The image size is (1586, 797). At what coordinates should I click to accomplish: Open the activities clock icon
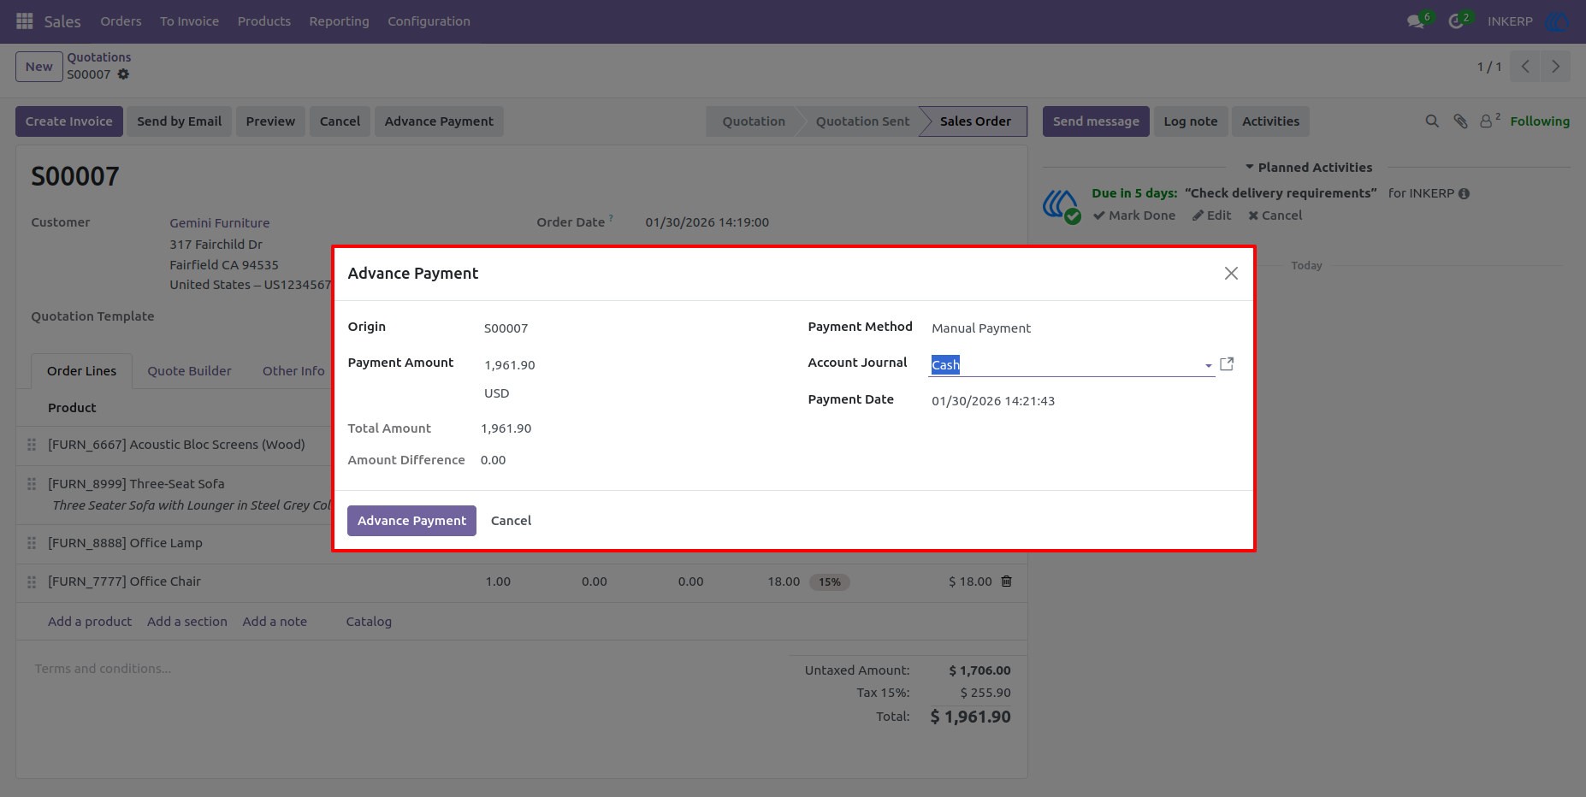(x=1456, y=21)
